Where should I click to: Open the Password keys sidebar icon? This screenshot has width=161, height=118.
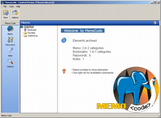(x=10, y=40)
